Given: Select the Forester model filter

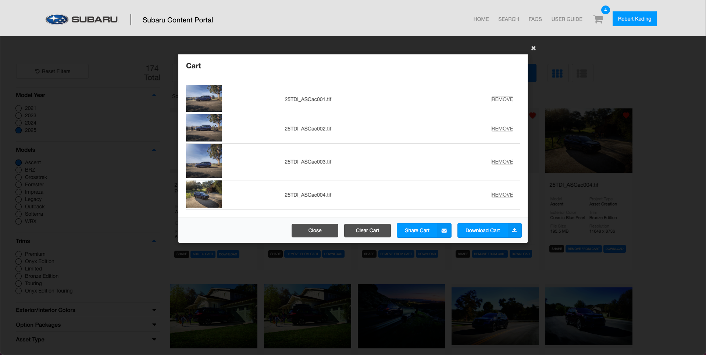Looking at the screenshot, I should point(19,184).
